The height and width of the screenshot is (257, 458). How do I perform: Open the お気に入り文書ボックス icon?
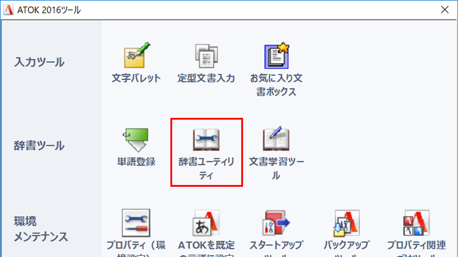(277, 56)
